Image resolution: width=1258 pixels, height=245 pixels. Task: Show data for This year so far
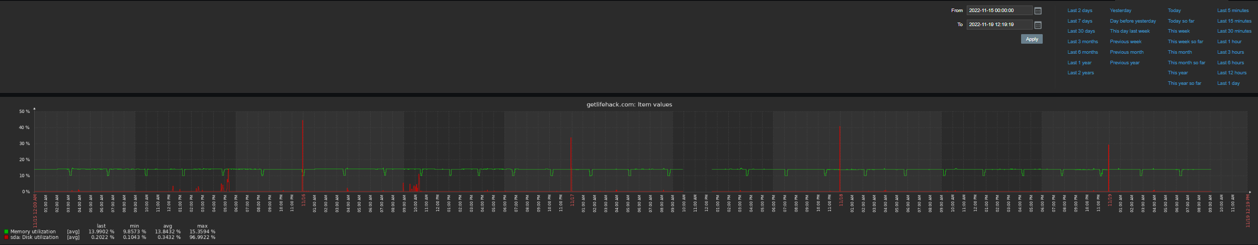pyautogui.click(x=1185, y=83)
